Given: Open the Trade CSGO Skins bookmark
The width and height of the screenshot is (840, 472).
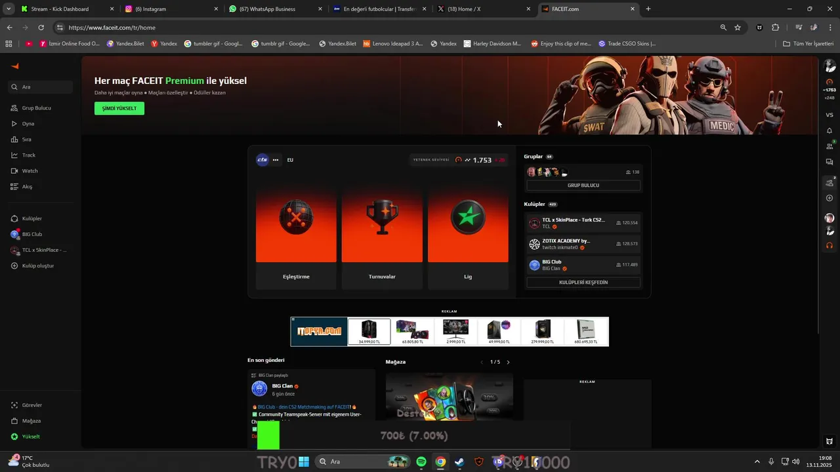Looking at the screenshot, I should [x=627, y=44].
